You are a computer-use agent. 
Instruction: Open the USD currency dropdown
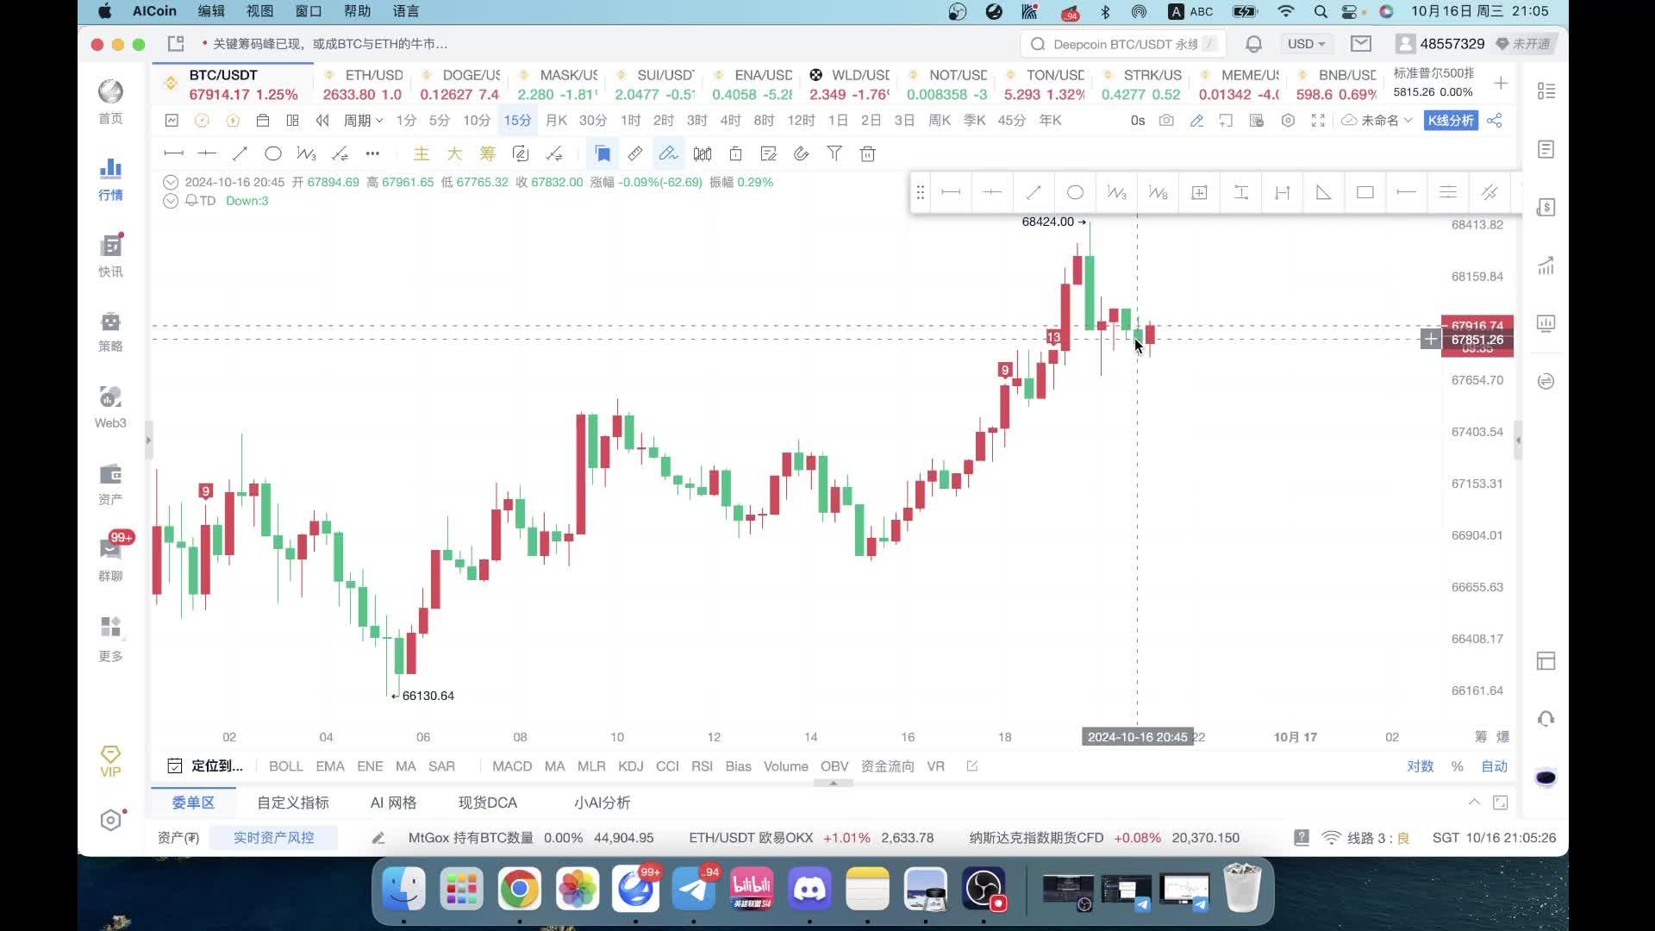point(1307,44)
